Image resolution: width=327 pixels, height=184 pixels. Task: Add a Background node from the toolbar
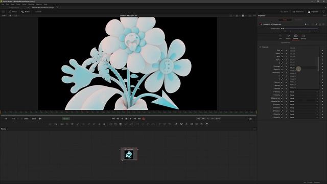click(62, 124)
